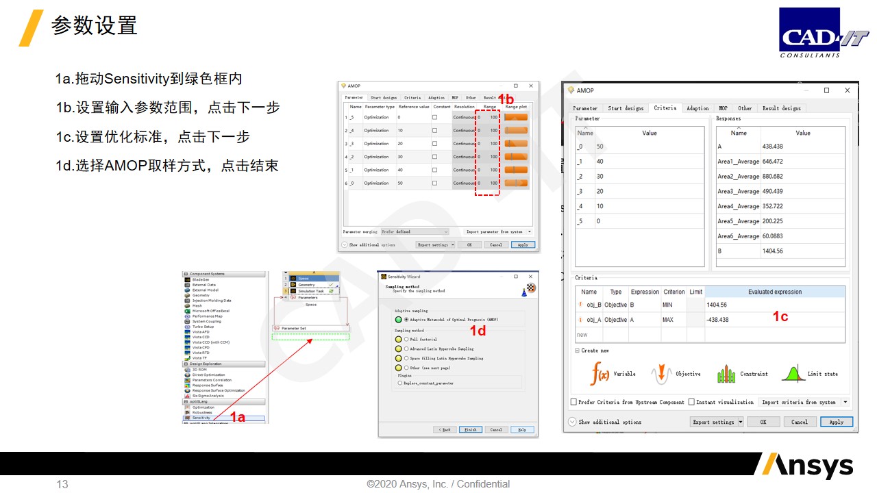Collapse the Component Systems toolbox group
The width and height of the screenshot is (877, 493).
pyautogui.click(x=186, y=274)
